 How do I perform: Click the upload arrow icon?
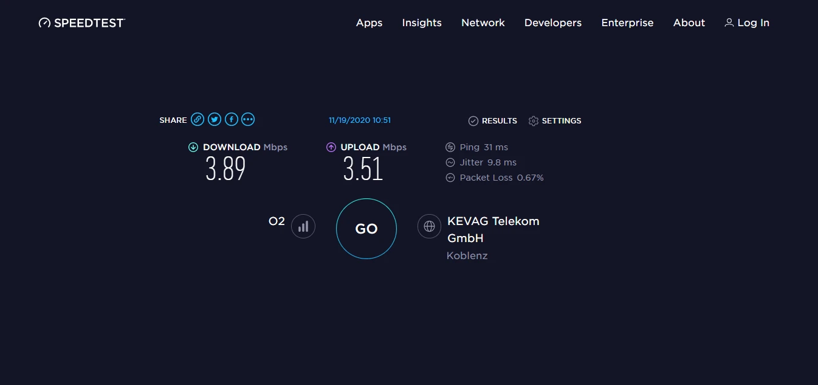tap(331, 147)
